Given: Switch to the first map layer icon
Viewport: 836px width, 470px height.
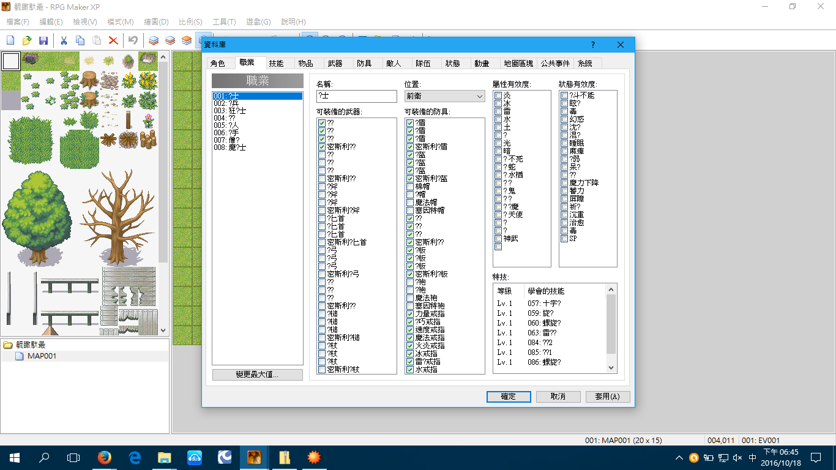Looking at the screenshot, I should [154, 40].
